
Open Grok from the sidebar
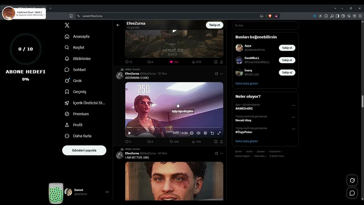coord(73,81)
